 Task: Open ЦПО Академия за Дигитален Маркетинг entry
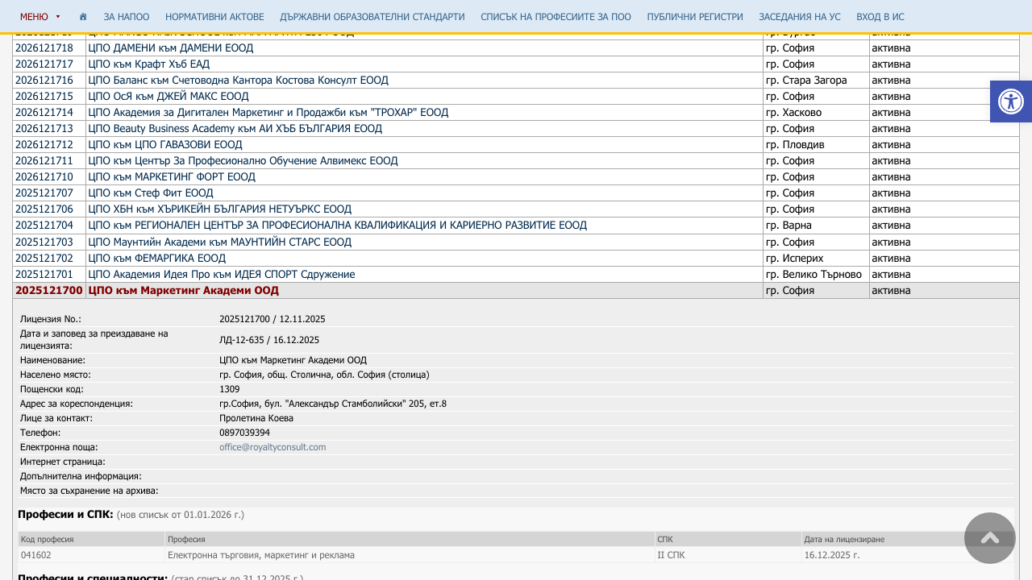[268, 113]
